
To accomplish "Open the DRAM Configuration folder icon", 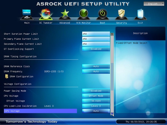I will tap(7, 76).
